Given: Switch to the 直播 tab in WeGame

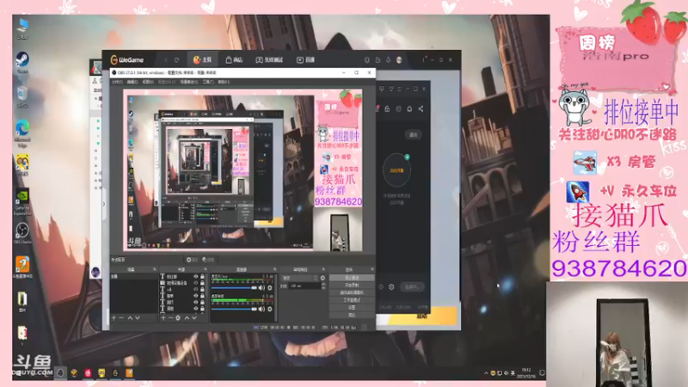Looking at the screenshot, I should point(306,59).
